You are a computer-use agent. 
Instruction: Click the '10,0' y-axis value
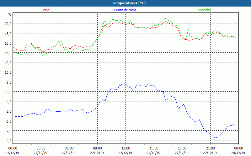(x=8, y=72)
